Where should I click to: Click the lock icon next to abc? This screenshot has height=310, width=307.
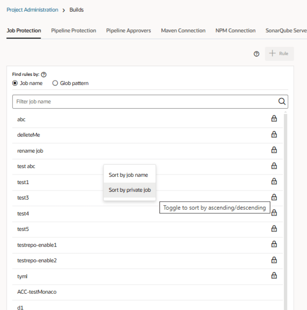274,119
